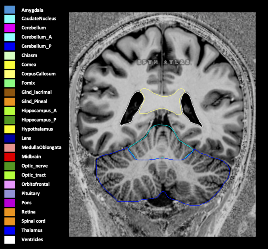Select the "Cerebellum_A" legend label
This screenshot has width=268, height=249.
(x=37, y=37)
